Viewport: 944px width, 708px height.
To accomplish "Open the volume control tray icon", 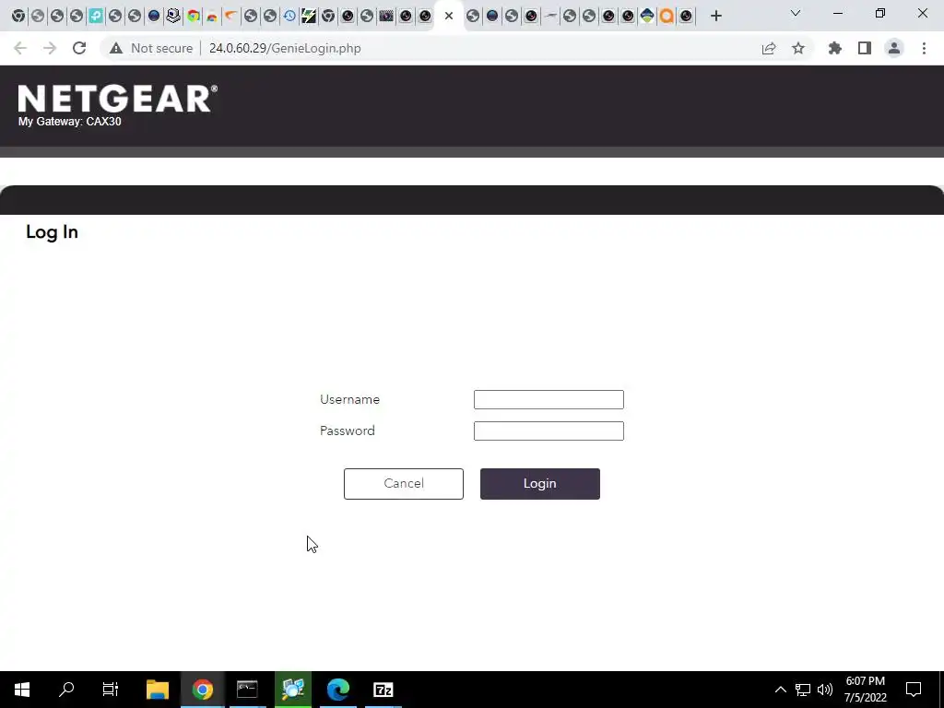I will tap(825, 690).
